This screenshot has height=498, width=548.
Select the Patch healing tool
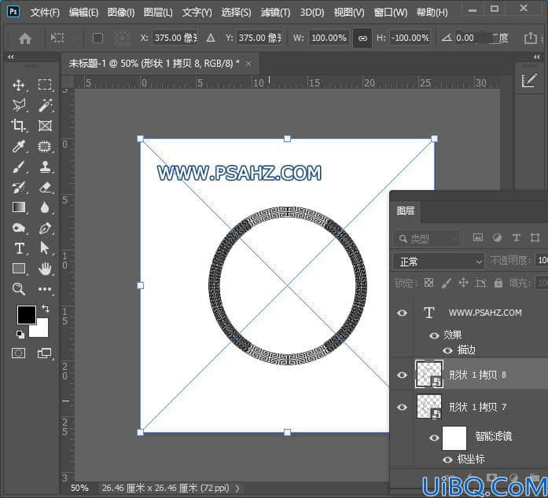(45, 146)
